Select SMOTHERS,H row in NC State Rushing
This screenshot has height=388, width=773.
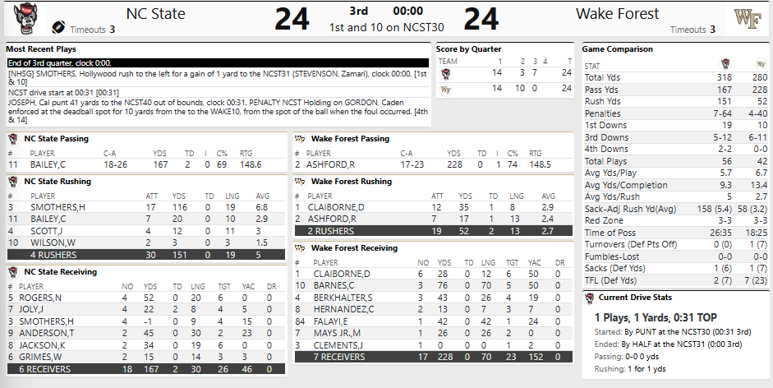[146, 207]
